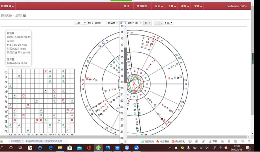
Task: Click the volume icon in the system tray
Action: [207, 148]
